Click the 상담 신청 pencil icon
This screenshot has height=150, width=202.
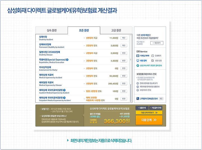pos(153,61)
